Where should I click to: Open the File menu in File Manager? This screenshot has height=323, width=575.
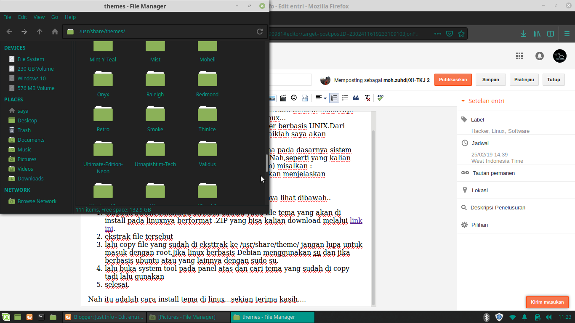(7, 17)
